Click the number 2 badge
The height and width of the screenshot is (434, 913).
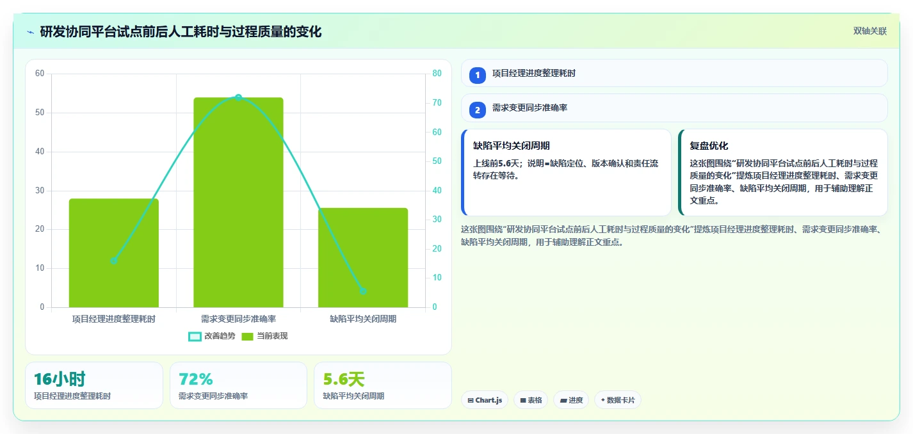[x=477, y=110]
